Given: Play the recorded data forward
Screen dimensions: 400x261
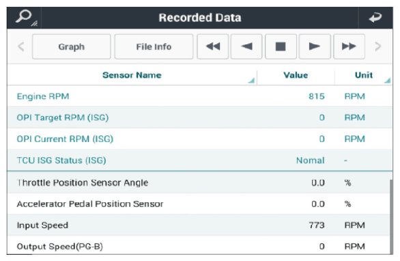Looking at the screenshot, I should tap(315, 46).
